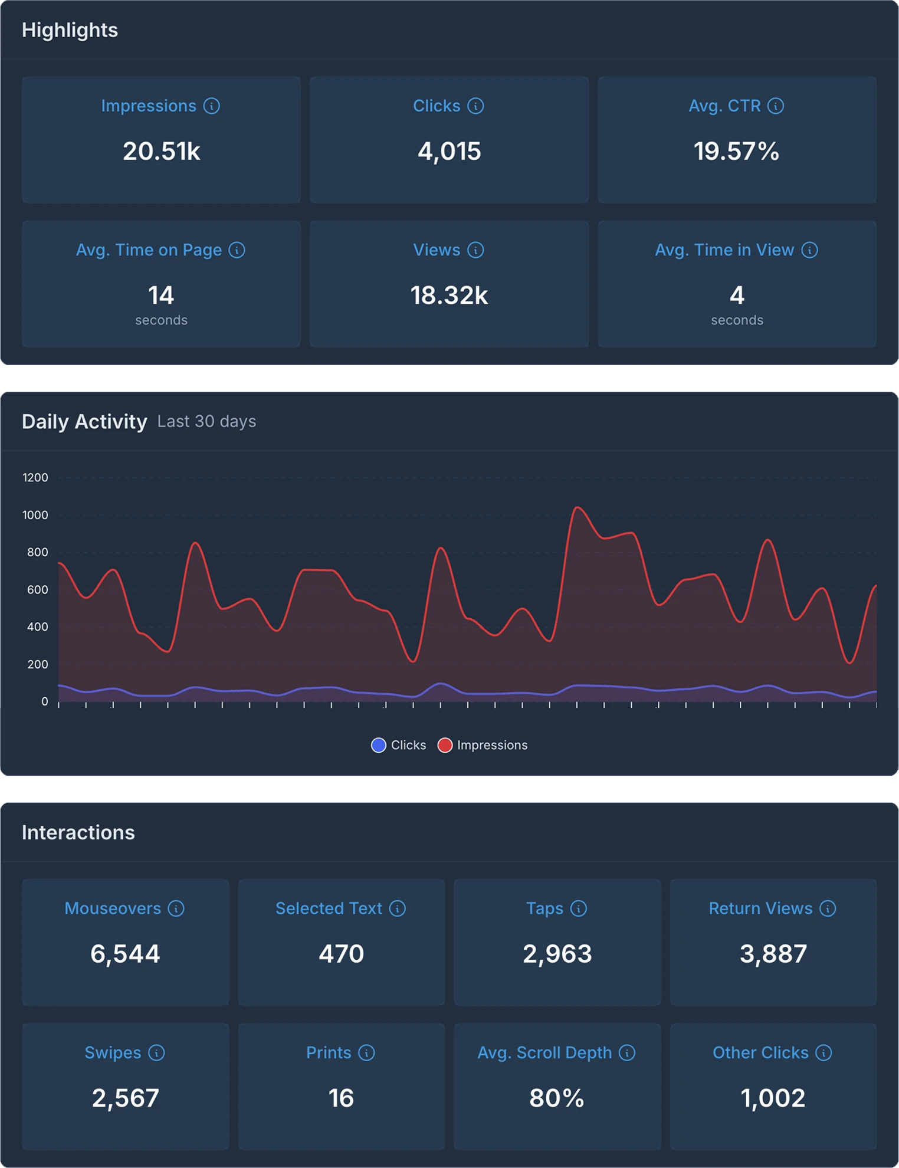Open the Avg. CTR info tooltip icon

tap(776, 106)
